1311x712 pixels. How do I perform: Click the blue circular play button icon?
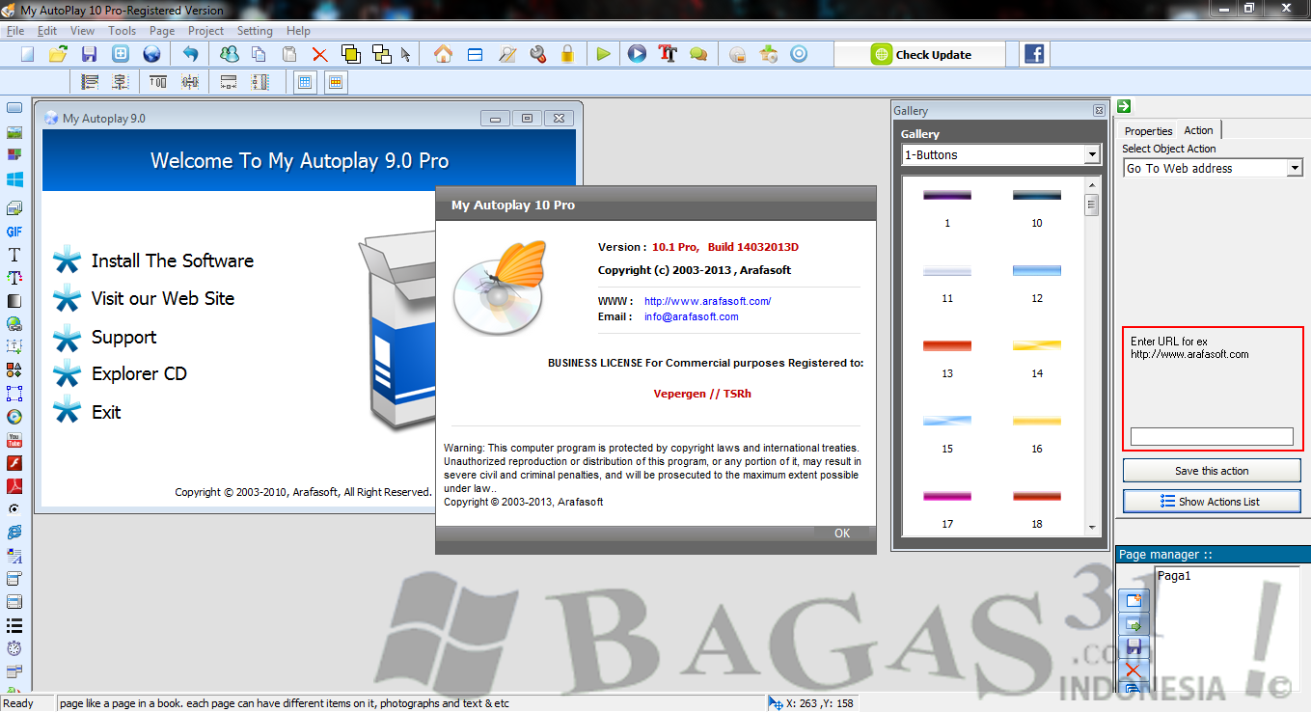tap(637, 55)
